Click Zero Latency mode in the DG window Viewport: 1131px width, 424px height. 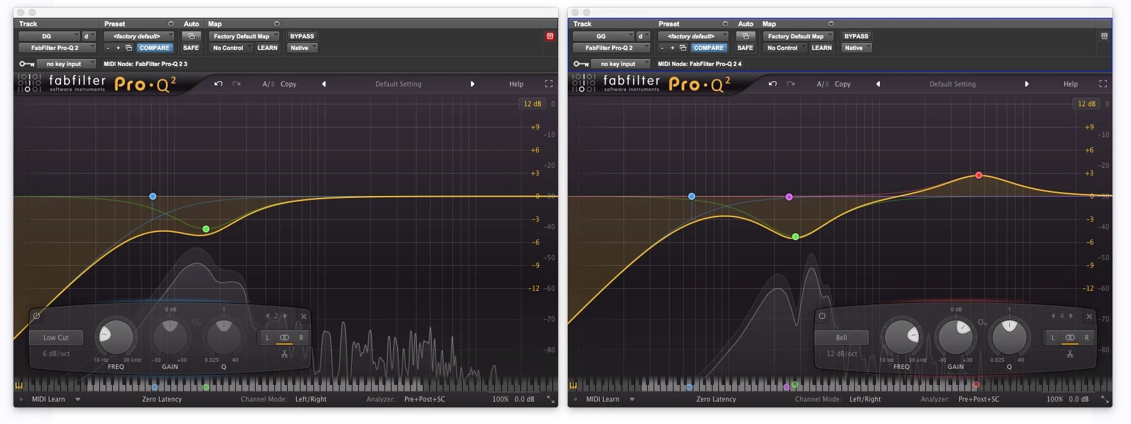(162, 399)
